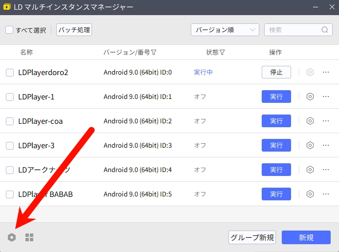Open more options for LDPlayerdoro2
Image resolution: width=339 pixels, height=252 pixels.
[326, 72]
